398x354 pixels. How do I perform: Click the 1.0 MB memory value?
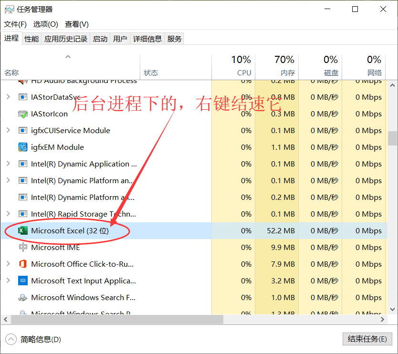pyautogui.click(x=283, y=297)
